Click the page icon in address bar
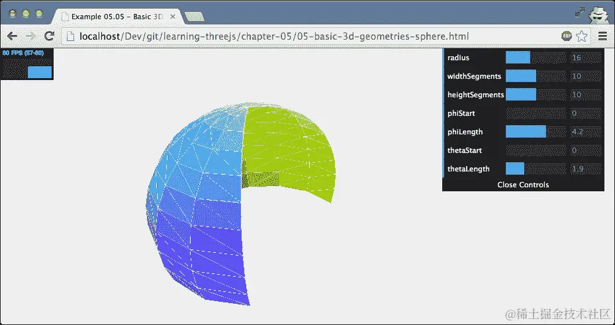This screenshot has height=325, width=615. pos(71,36)
